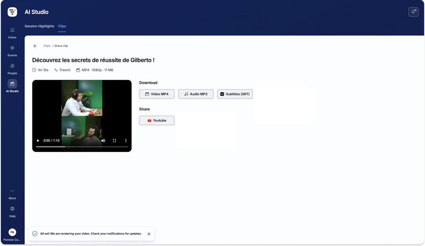This screenshot has height=246, width=425.
Task: Dismiss the rendering notification toast
Action: click(149, 234)
